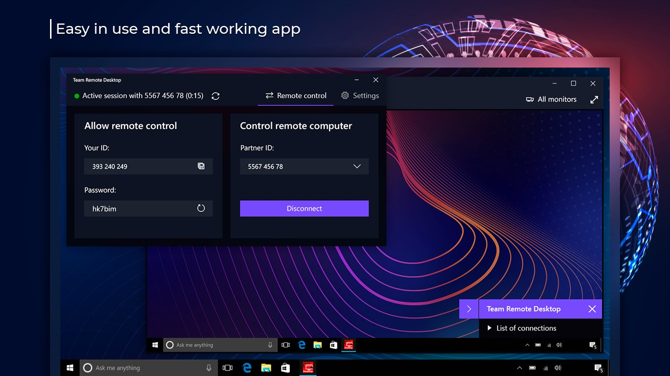This screenshot has height=376, width=670.
Task: Refresh the active session status
Action: click(x=215, y=96)
